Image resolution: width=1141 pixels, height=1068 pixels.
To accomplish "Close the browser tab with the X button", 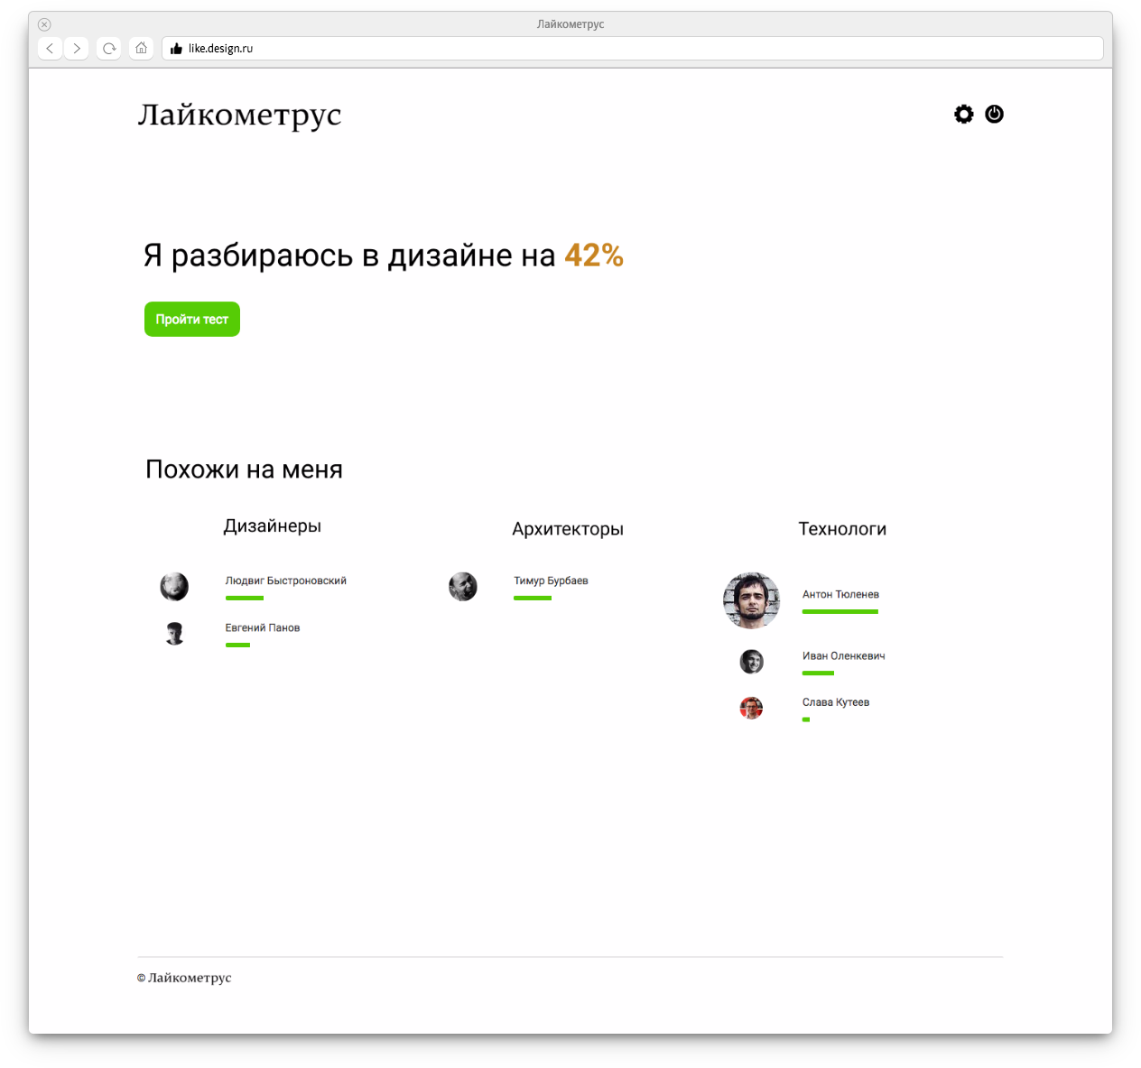I will tap(44, 24).
